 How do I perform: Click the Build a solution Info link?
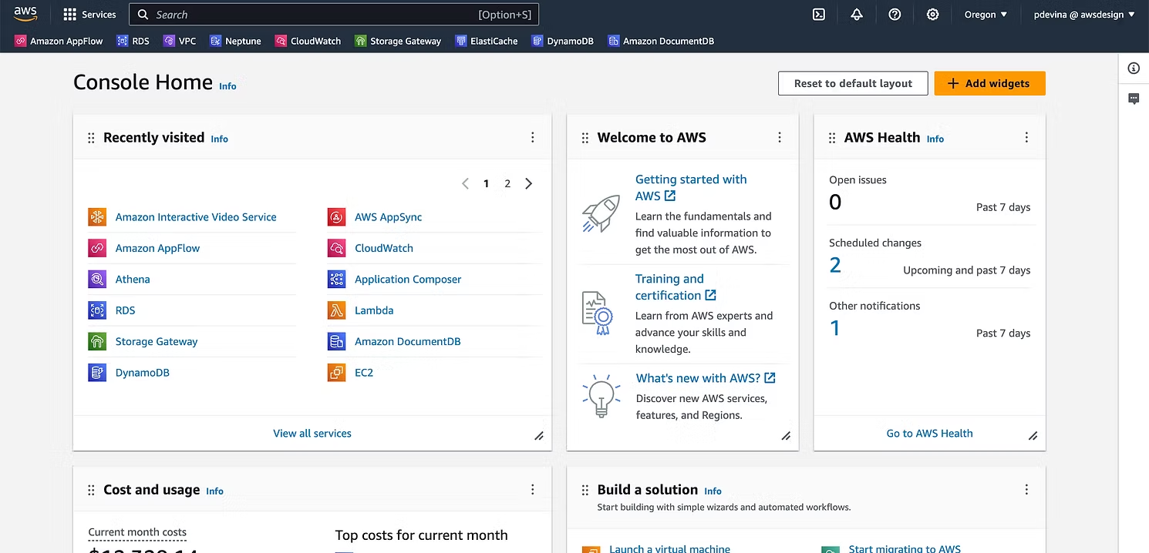pyautogui.click(x=713, y=491)
